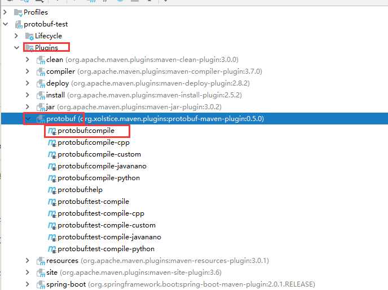Viewport: 388px width, 290px height.
Task: Click the Profiles folder icon
Action: tap(18, 12)
